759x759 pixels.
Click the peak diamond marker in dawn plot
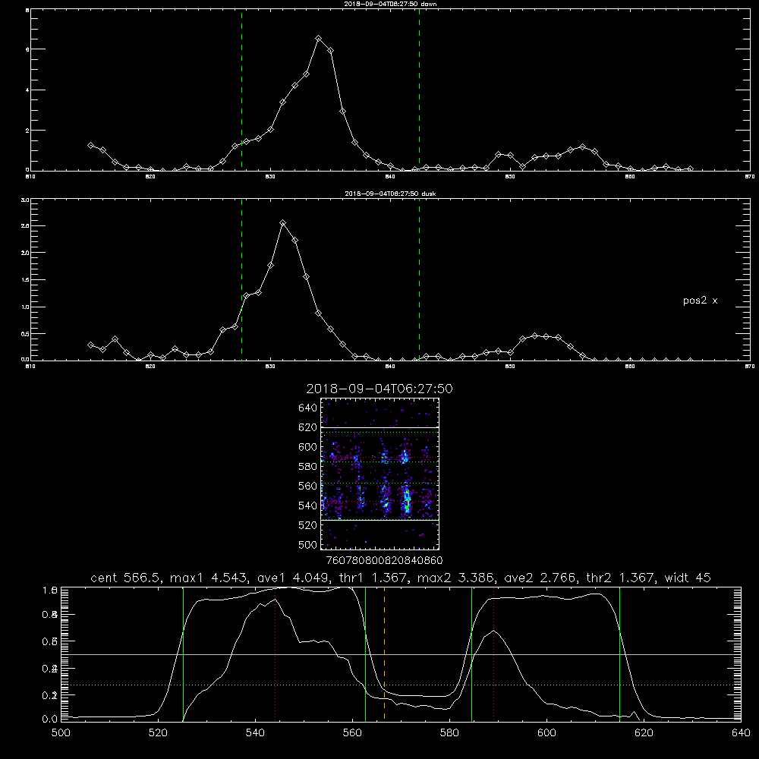tap(318, 38)
